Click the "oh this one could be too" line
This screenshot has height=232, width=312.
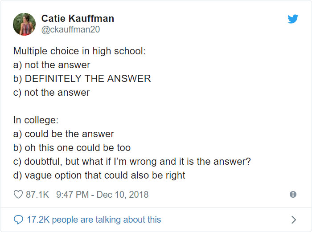pyautogui.click(x=72, y=148)
